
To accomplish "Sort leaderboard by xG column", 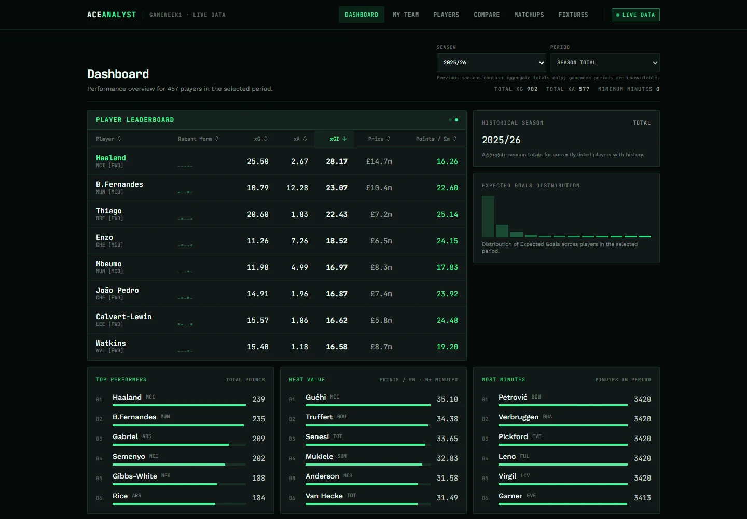I will coord(260,139).
